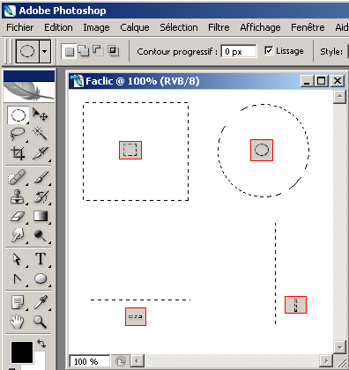Select the Elliptical Marquee tool in toolbox
Image resolution: width=349 pixels, height=370 pixels.
19,115
